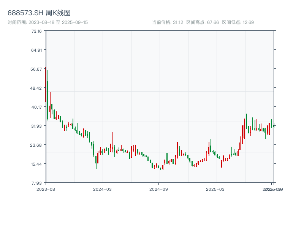Click the 23.68 y-axis label
The height and width of the screenshot is (228, 304).
[36, 145]
